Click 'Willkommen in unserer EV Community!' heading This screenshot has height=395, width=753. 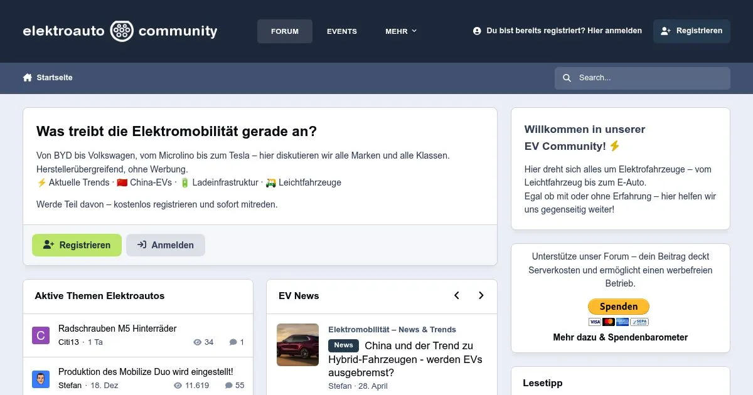tap(585, 138)
